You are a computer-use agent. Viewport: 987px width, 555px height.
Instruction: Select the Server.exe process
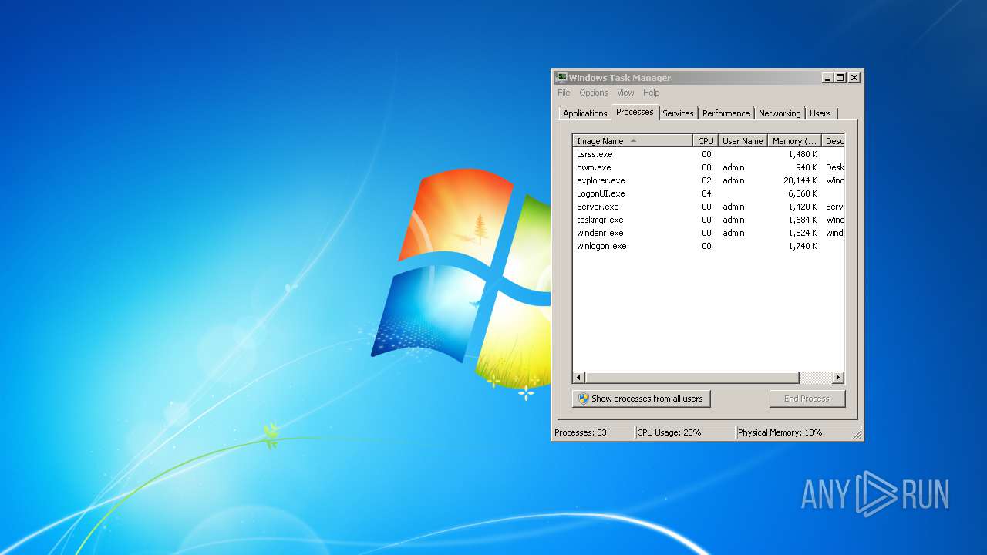pos(709,207)
